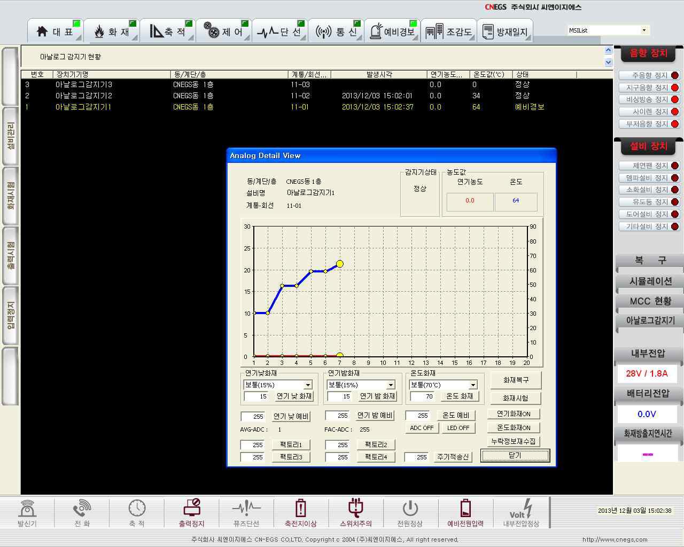Click the 예비전원입력 battery icon
Screen dimensions: 684x547
(465, 513)
